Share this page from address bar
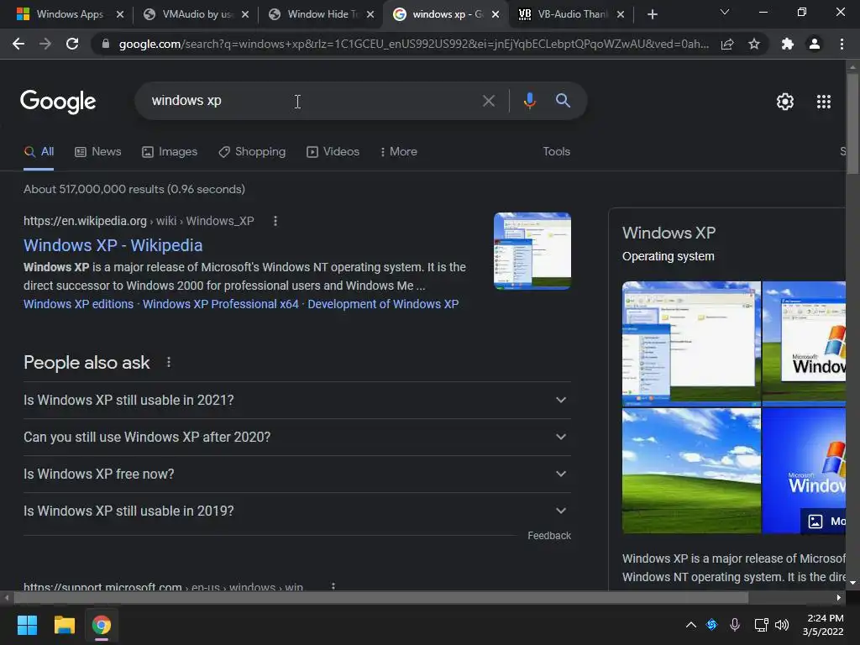The image size is (860, 645). 727,44
